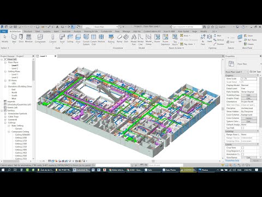
Task: Select the Modify arrow tool
Action: tap(5, 39)
